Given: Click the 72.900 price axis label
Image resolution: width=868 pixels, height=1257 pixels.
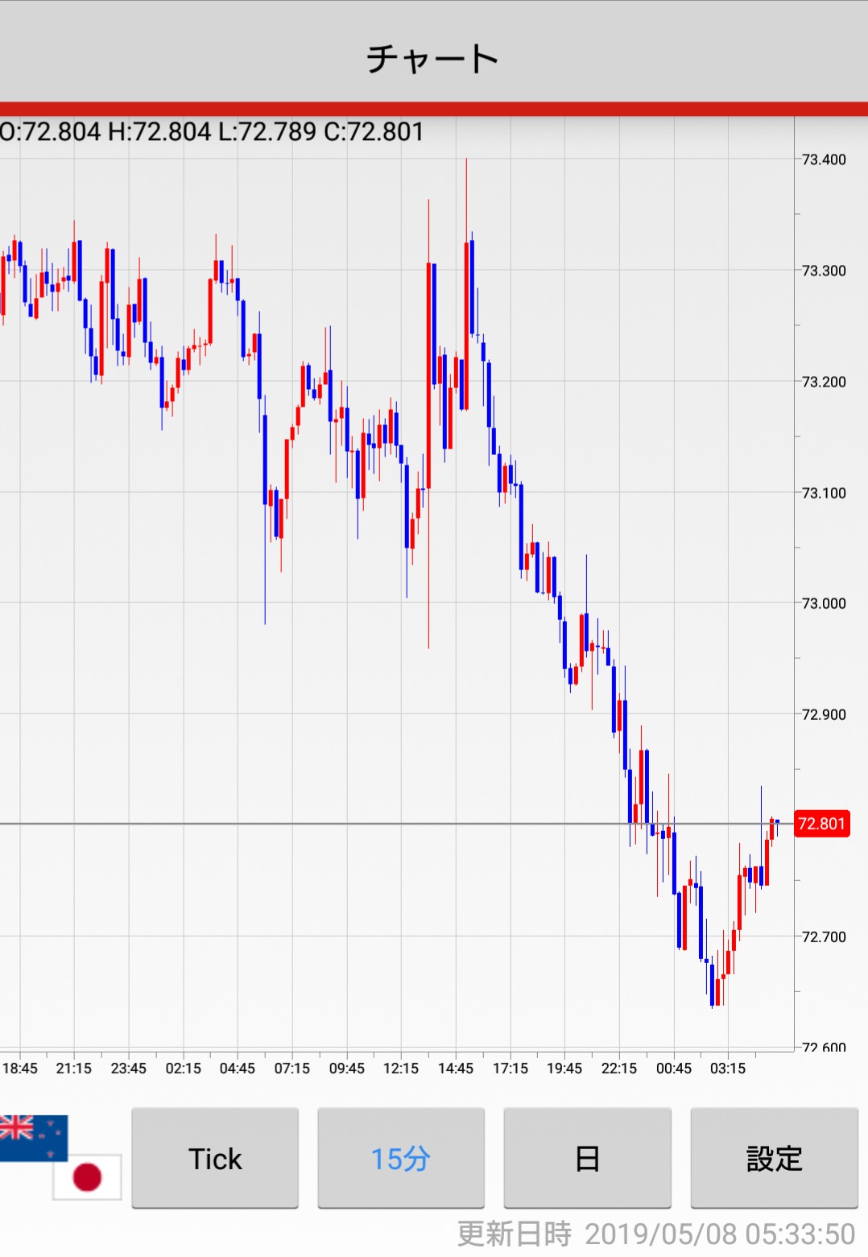Looking at the screenshot, I should tap(824, 714).
